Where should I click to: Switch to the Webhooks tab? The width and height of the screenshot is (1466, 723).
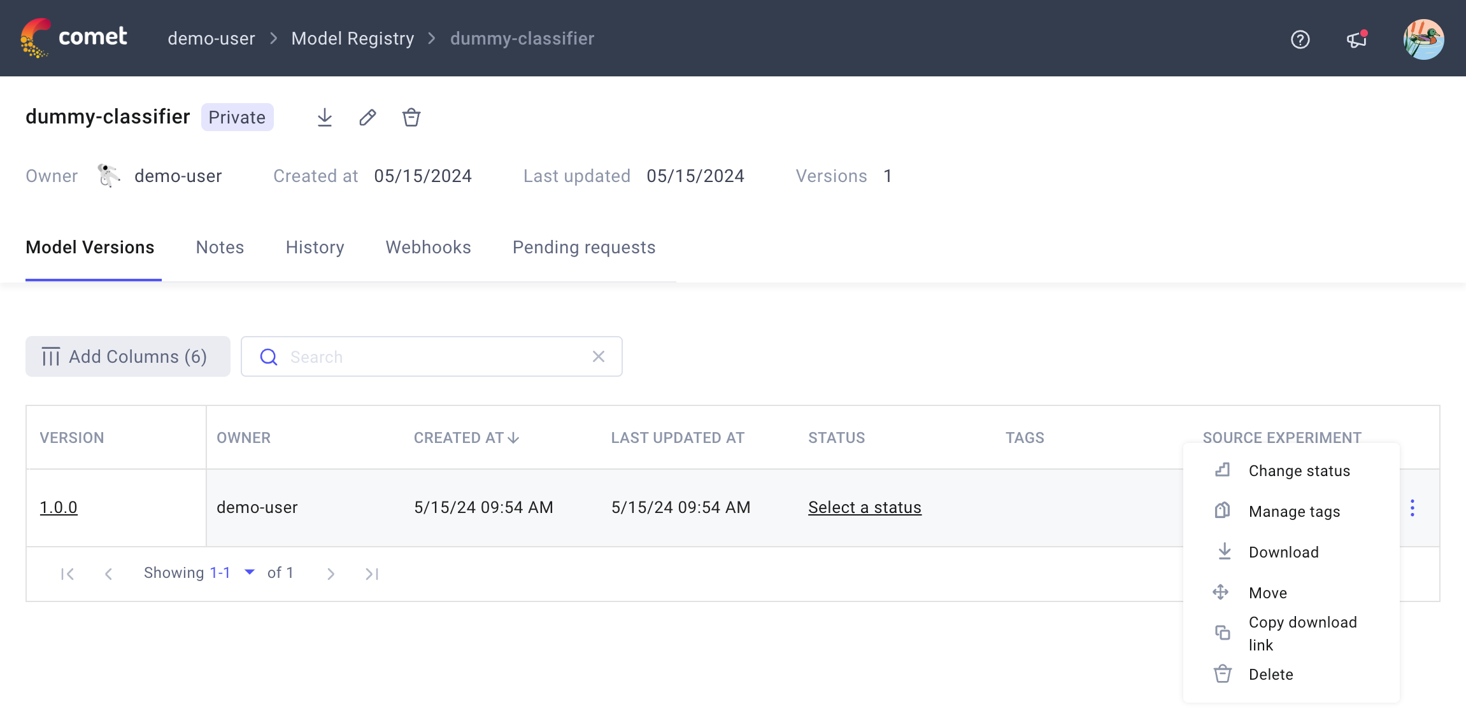428,248
